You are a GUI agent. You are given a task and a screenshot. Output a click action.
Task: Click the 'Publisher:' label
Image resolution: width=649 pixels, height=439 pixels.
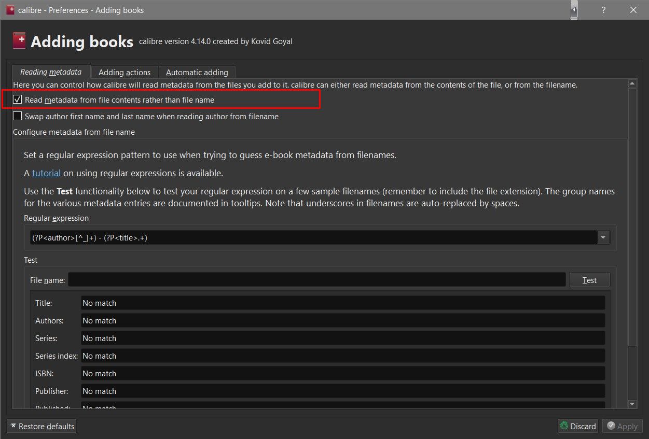pyautogui.click(x=51, y=391)
